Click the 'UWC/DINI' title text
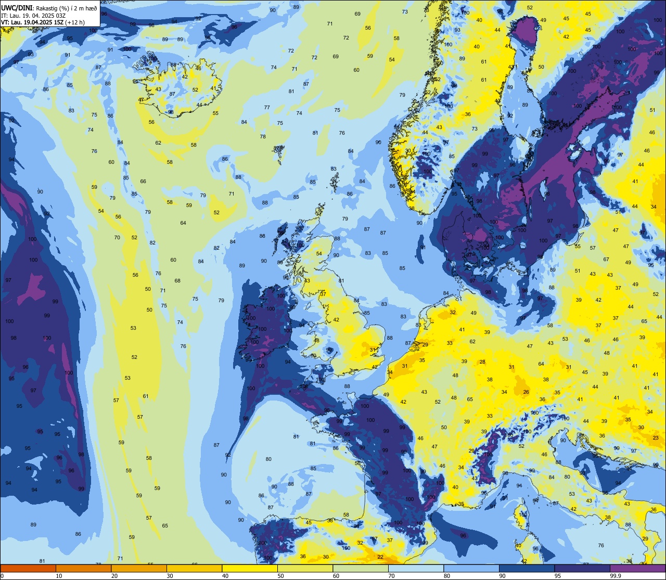Viewport: 666px width, 580px height. (17, 8)
